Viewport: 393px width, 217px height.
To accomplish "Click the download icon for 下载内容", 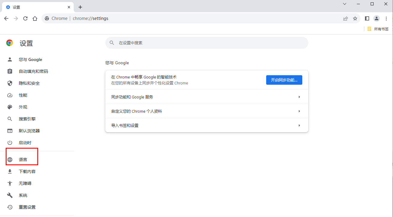I will click(10, 172).
